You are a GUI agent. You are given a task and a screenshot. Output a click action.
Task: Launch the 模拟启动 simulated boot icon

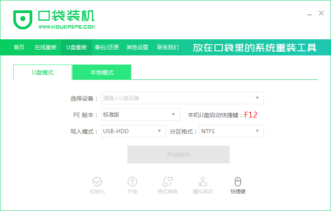point(203,182)
